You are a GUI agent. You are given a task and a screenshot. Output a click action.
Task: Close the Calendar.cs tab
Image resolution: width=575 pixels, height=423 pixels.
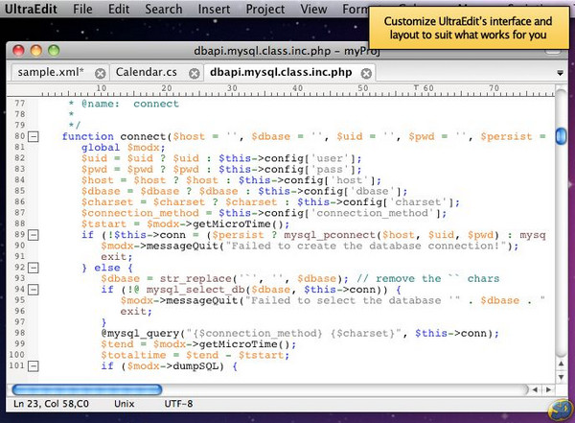[x=195, y=73]
